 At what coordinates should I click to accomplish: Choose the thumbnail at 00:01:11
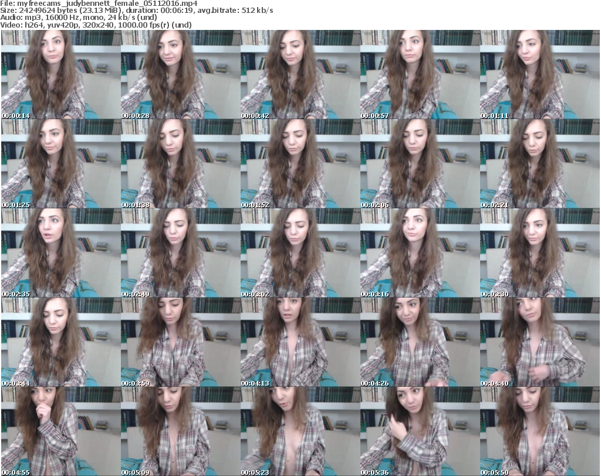540,75
